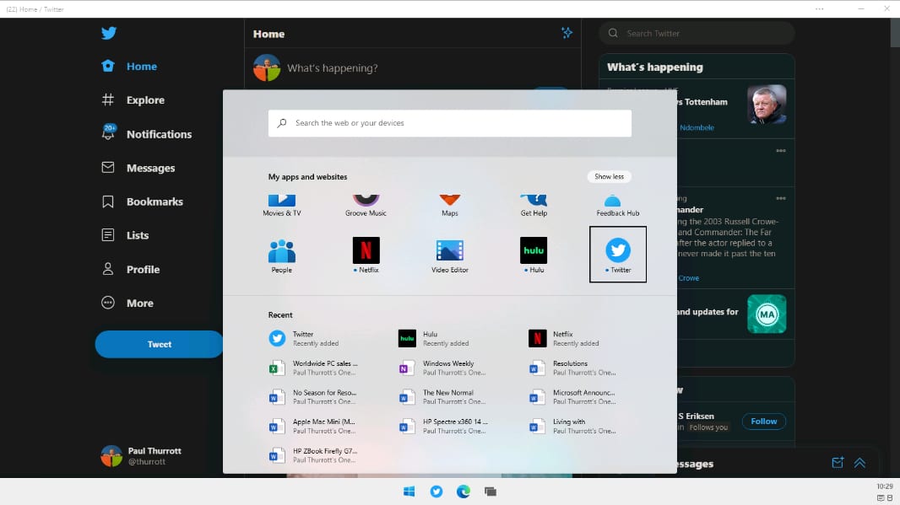Open the People app
Screen dimensions: 900x505
pos(281,252)
